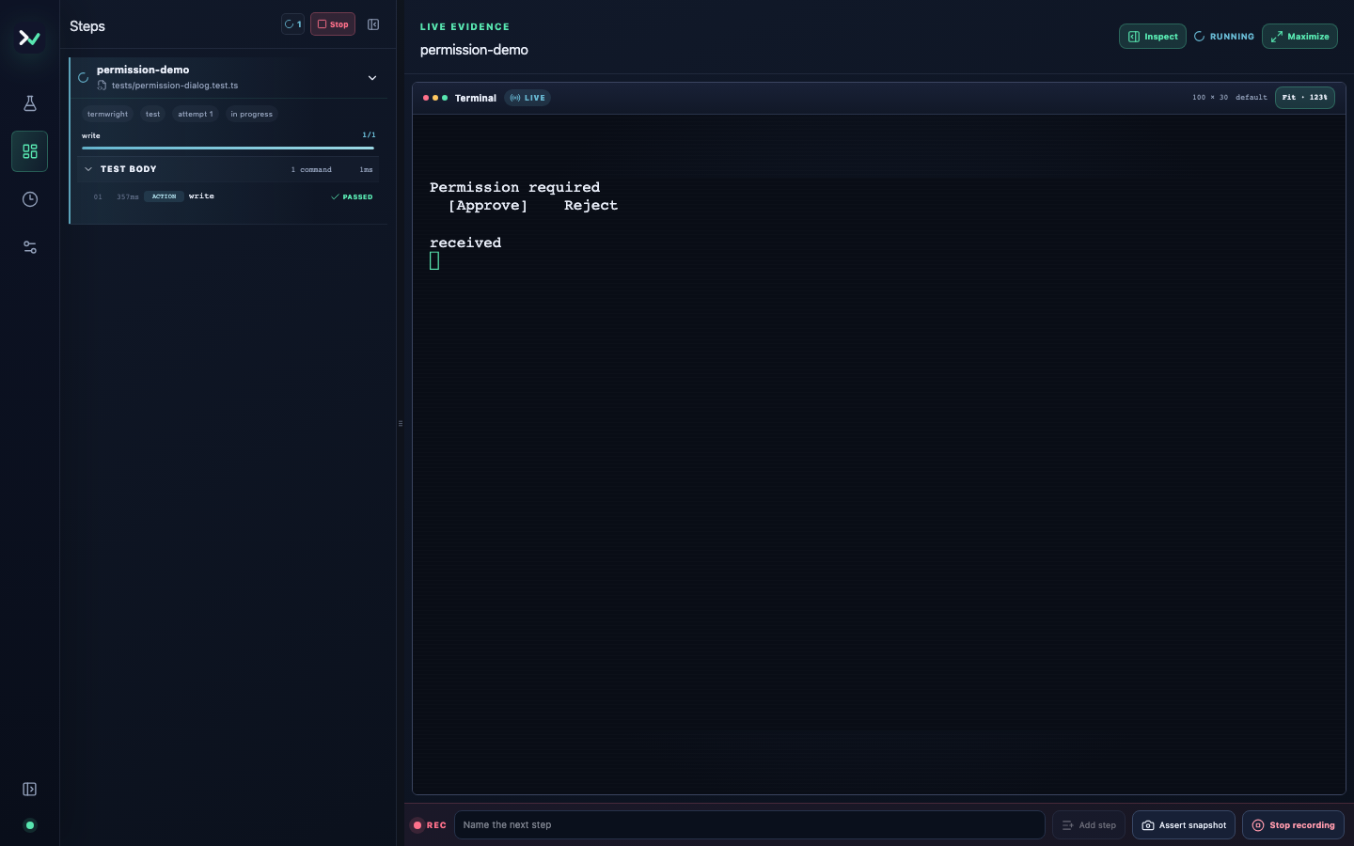Click the panel resize handle
Viewport: 1354px width, 846px height.
coord(401,423)
